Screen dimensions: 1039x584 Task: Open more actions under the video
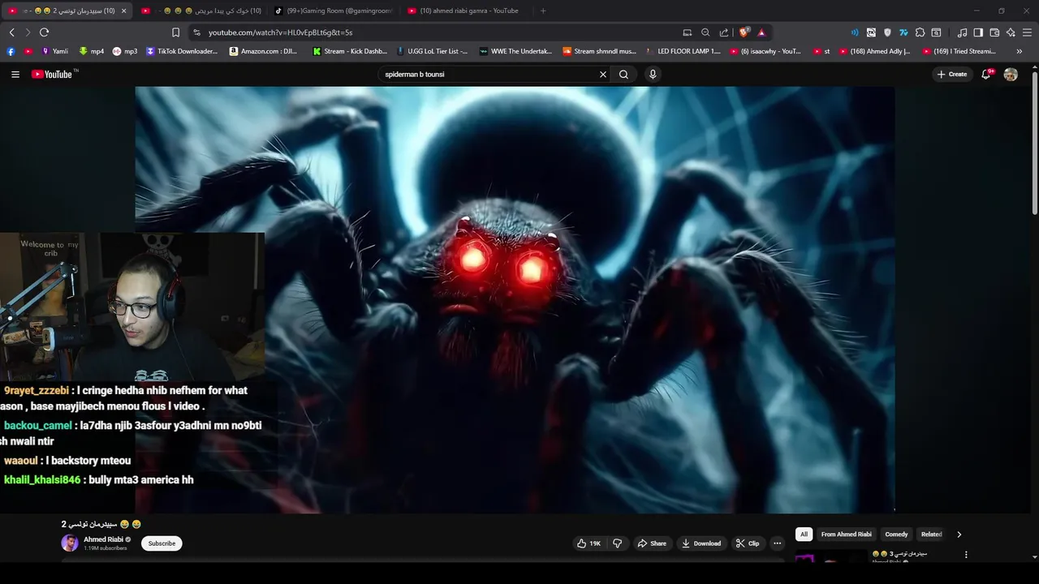tap(777, 543)
